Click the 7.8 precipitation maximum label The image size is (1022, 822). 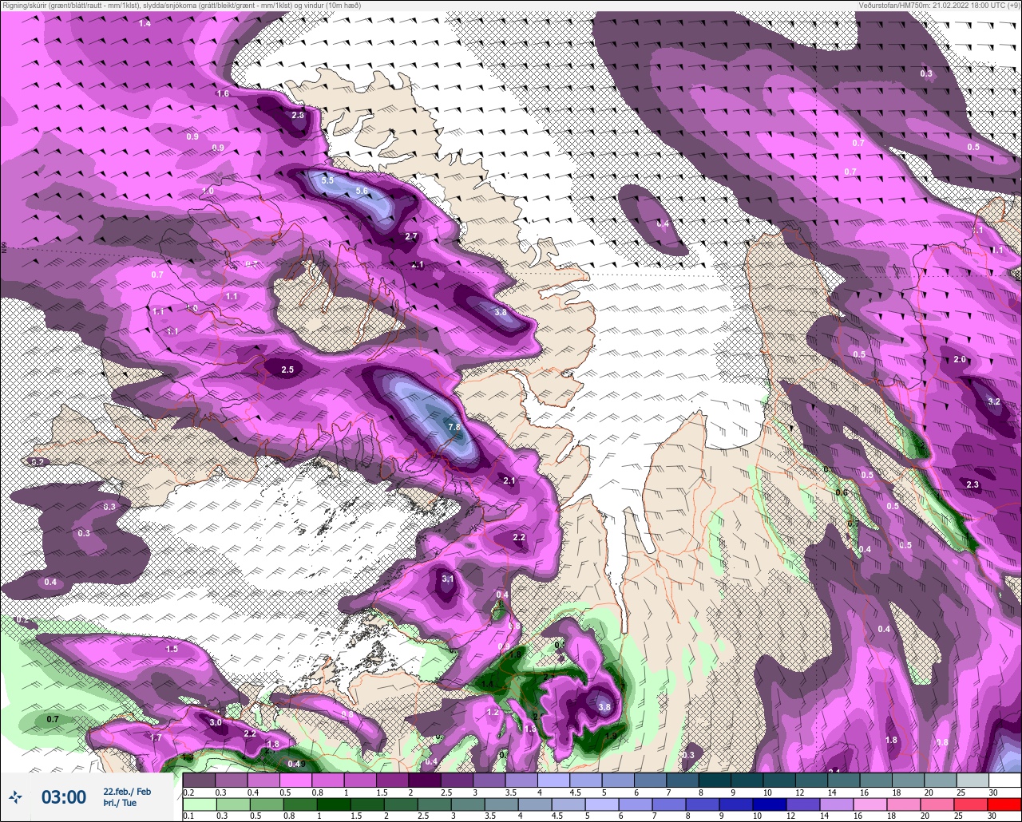click(x=454, y=428)
